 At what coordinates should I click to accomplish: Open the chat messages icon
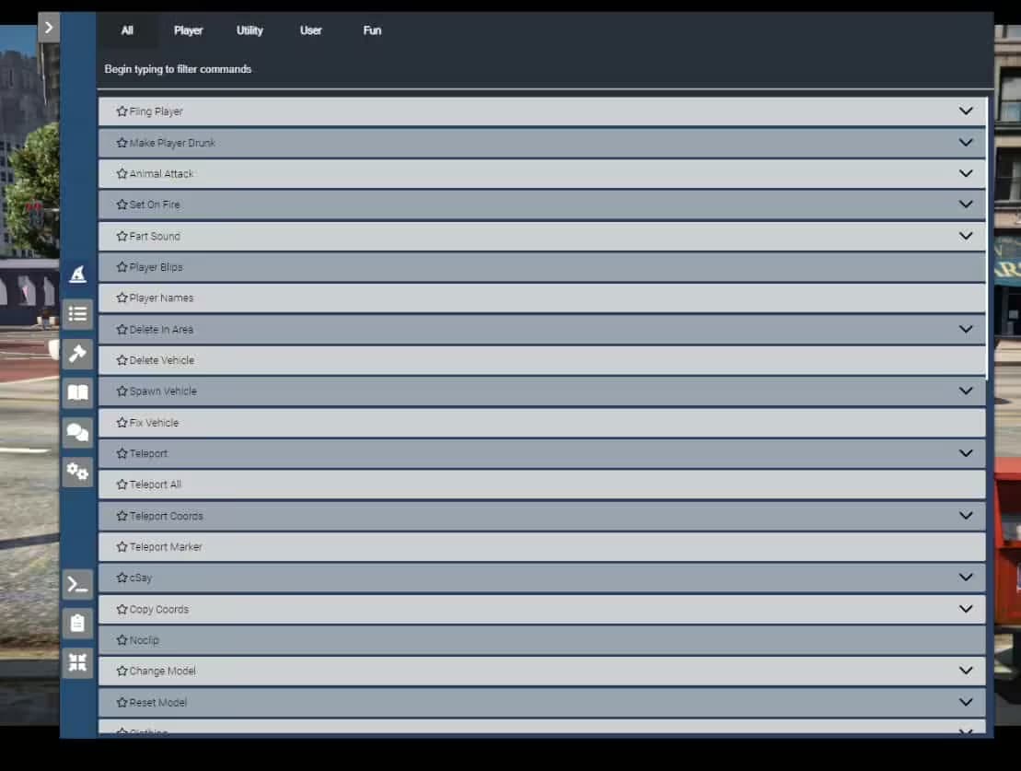77,431
